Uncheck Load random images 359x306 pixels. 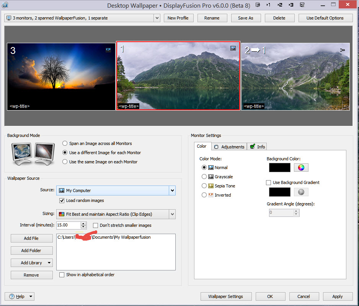click(62, 200)
